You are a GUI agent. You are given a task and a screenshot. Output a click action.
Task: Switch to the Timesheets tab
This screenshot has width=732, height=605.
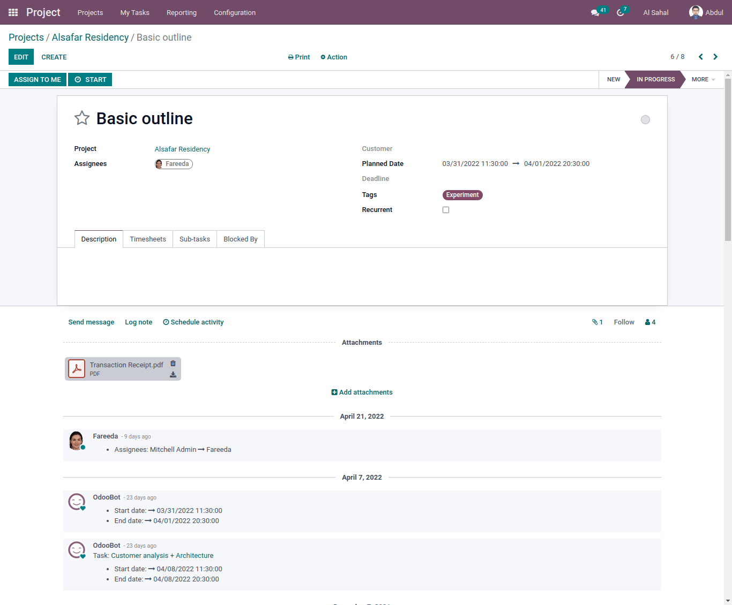(x=148, y=239)
